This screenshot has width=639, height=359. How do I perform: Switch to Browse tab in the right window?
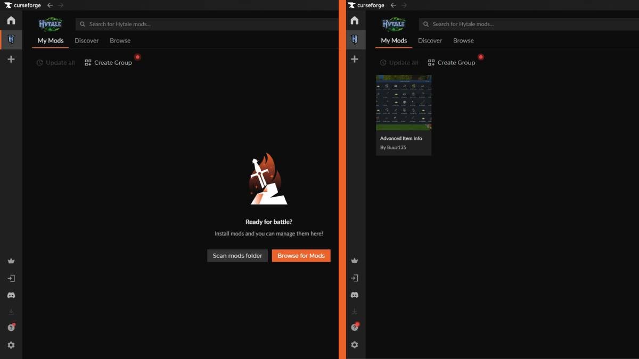pos(463,40)
